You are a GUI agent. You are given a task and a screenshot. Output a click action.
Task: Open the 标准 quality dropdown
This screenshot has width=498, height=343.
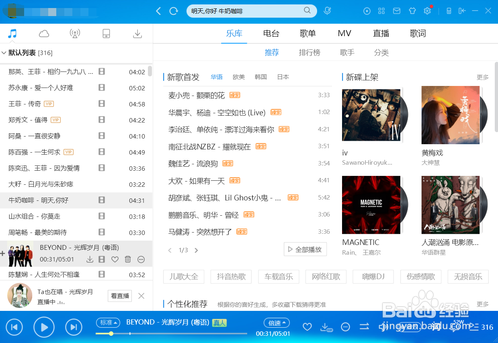108,323
